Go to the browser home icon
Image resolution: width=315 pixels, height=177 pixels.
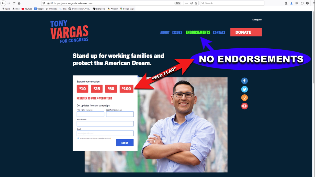(19, 3)
